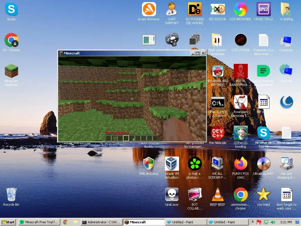Select the blue crescent swirl desktop icon
Image resolution: width=301 pixels, height=226 pixels.
[286, 102]
